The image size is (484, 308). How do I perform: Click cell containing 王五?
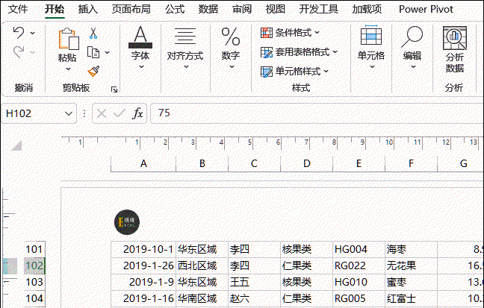click(254, 282)
